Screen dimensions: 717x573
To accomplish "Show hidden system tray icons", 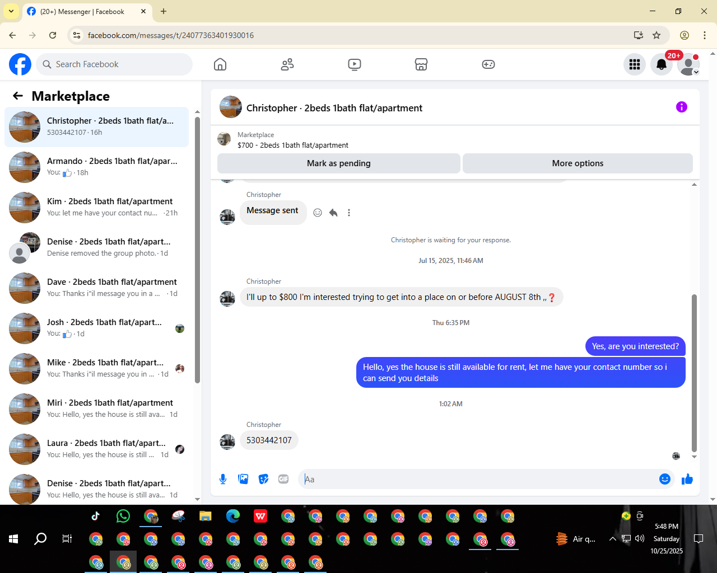I will click(x=613, y=539).
